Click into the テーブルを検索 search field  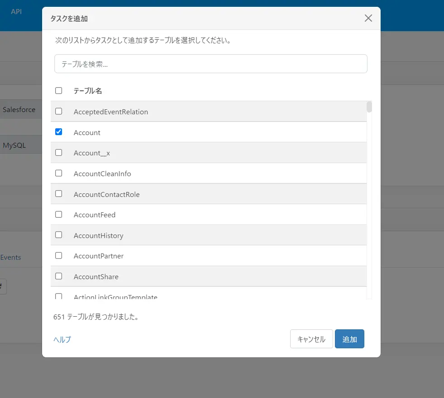210,64
